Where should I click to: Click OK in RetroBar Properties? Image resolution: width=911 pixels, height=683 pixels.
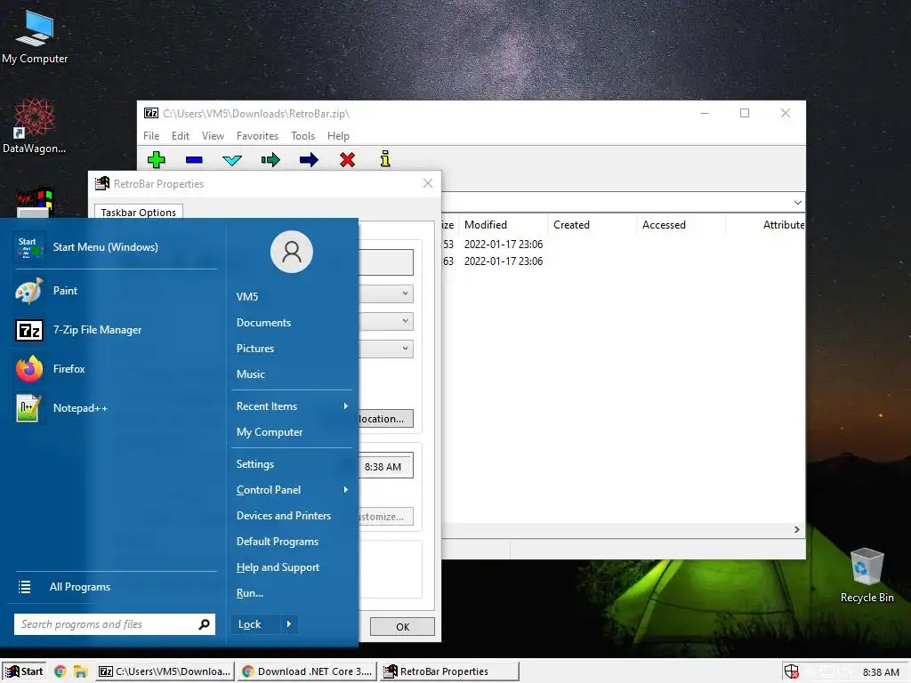pyautogui.click(x=402, y=627)
